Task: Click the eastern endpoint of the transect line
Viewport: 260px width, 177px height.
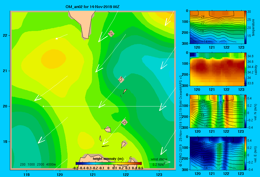Action: [x=166, y=106]
